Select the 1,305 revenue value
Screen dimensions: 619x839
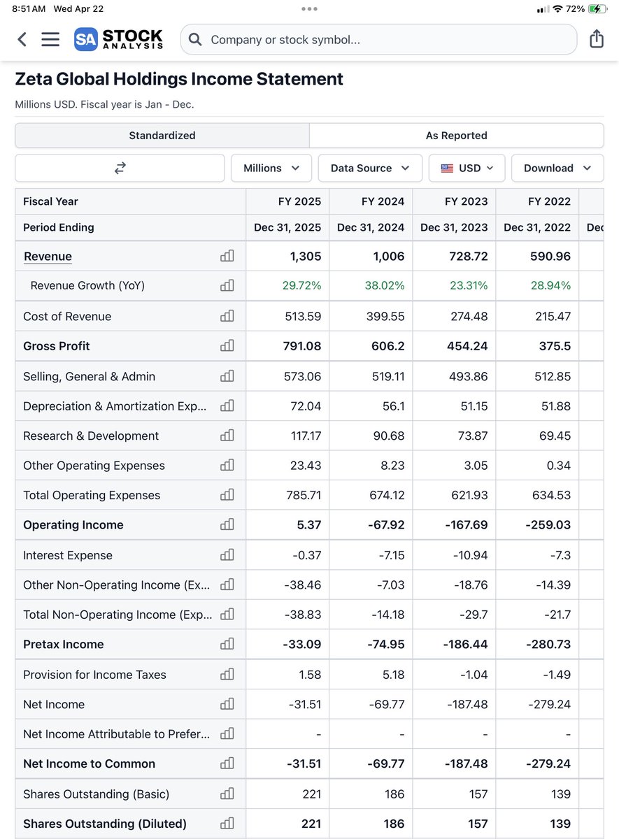[306, 257]
